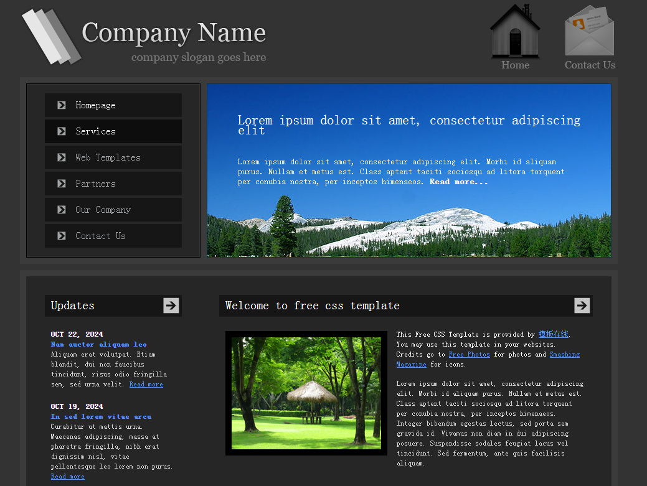The width and height of the screenshot is (647, 486).
Task: Visit the Smashing Magazine link
Action: (x=564, y=355)
